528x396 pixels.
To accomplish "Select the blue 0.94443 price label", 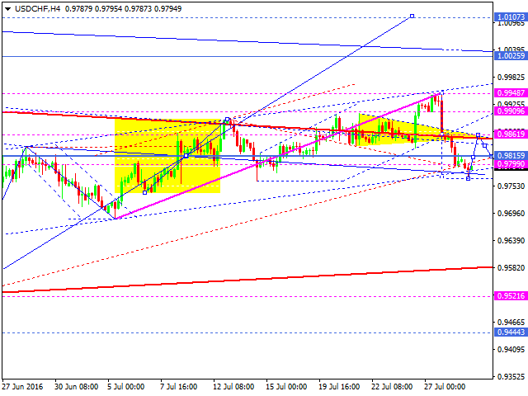I will [511, 332].
